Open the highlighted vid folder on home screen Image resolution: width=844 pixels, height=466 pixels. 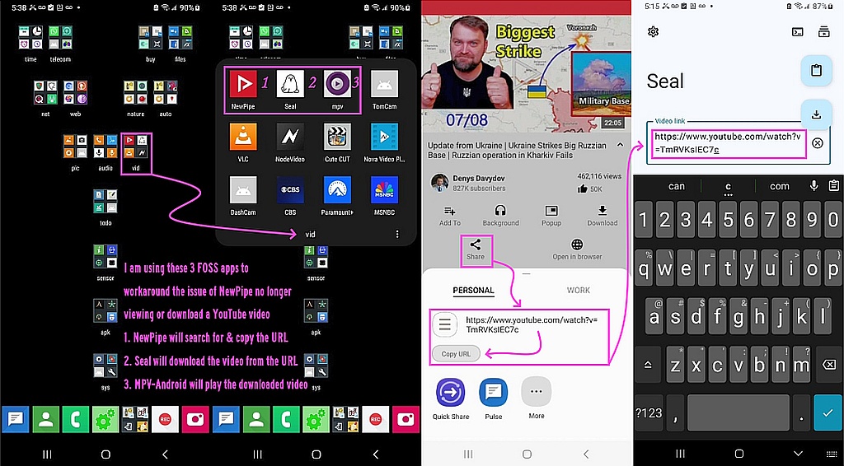click(136, 147)
